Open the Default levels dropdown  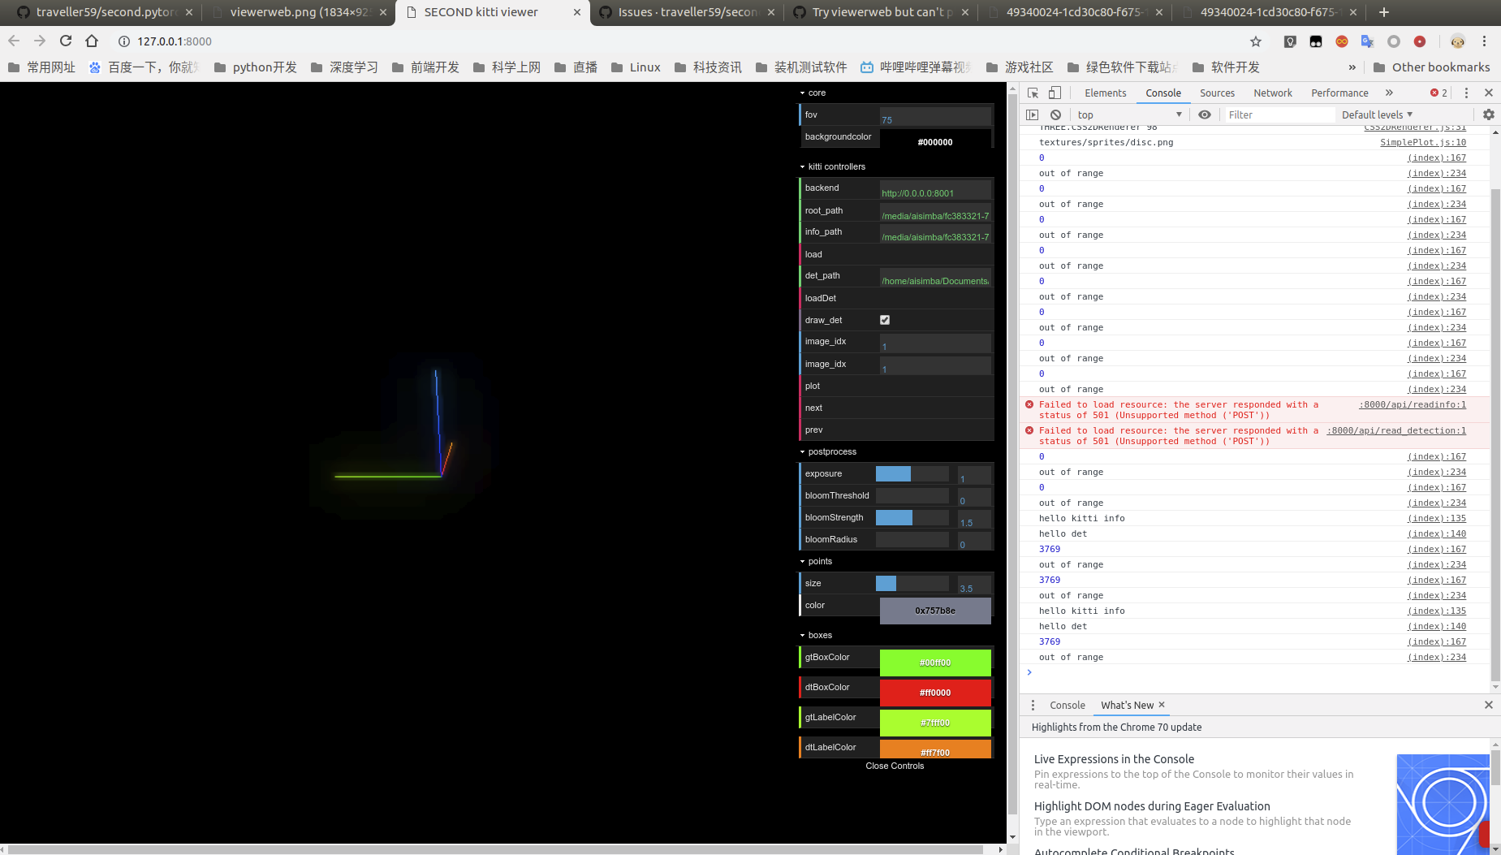(x=1376, y=114)
